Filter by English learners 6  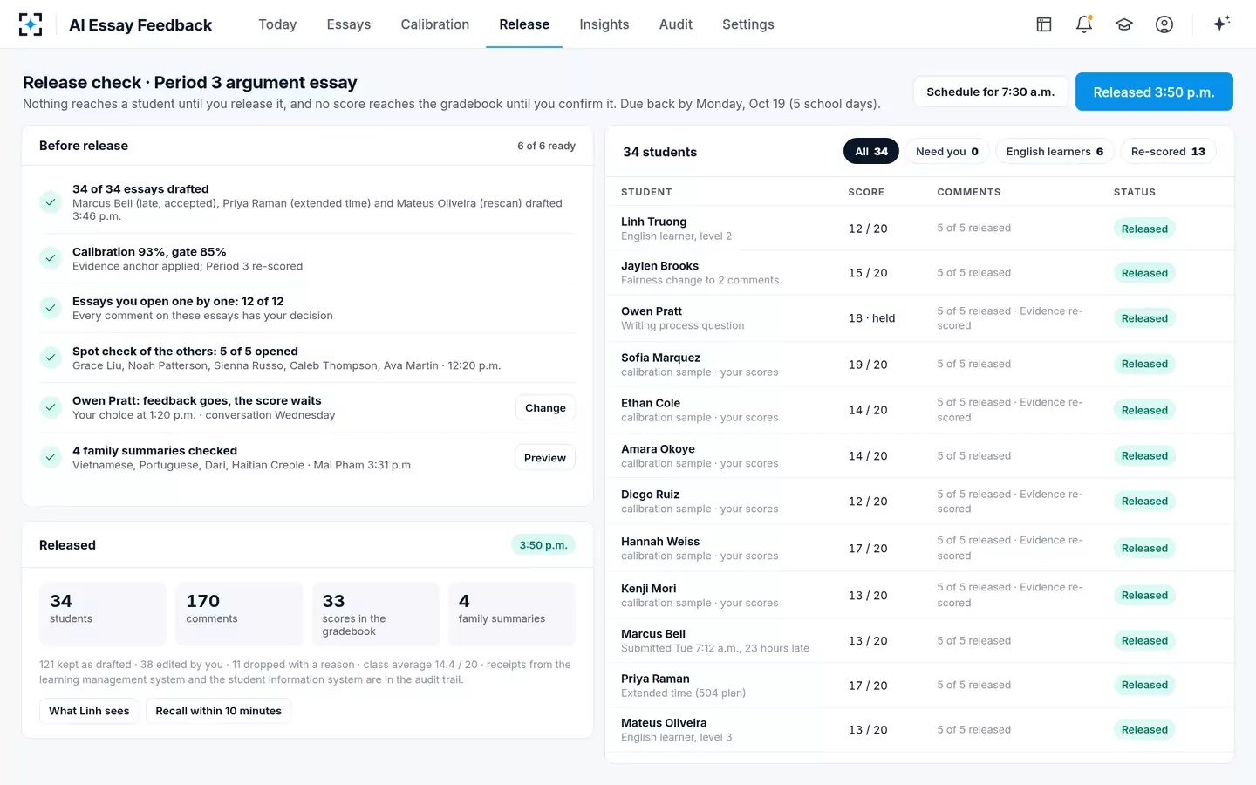click(1055, 151)
